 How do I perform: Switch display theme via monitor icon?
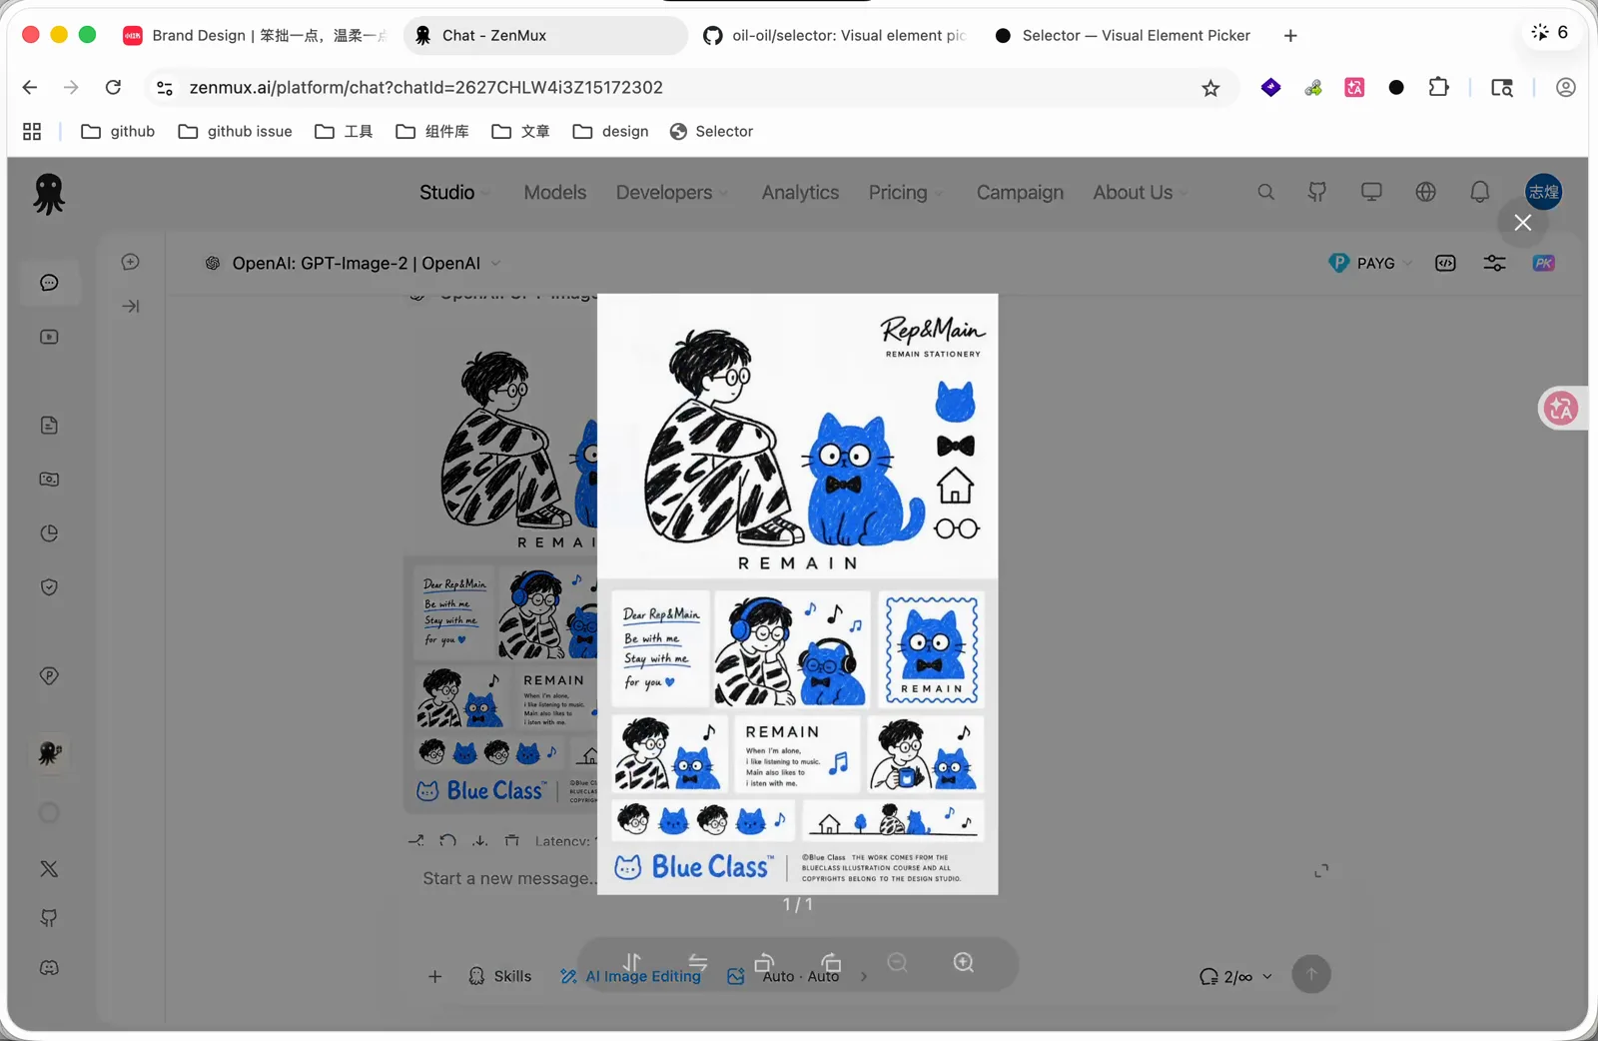pos(1371,192)
